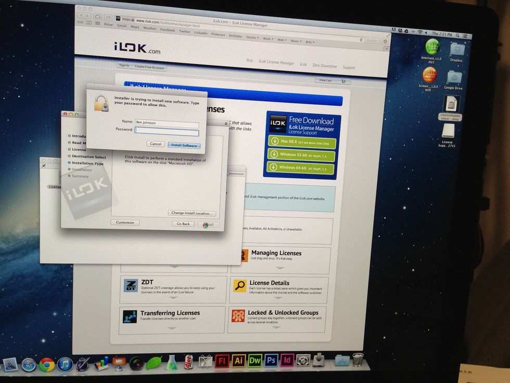The height and width of the screenshot is (383, 510).
Task: Open iTunes from the dock
Action: pos(64,364)
